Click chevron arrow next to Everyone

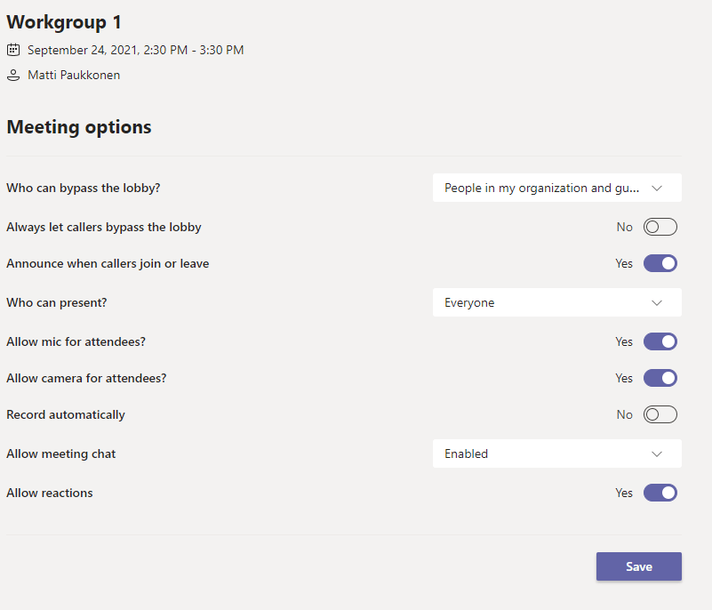pos(657,302)
